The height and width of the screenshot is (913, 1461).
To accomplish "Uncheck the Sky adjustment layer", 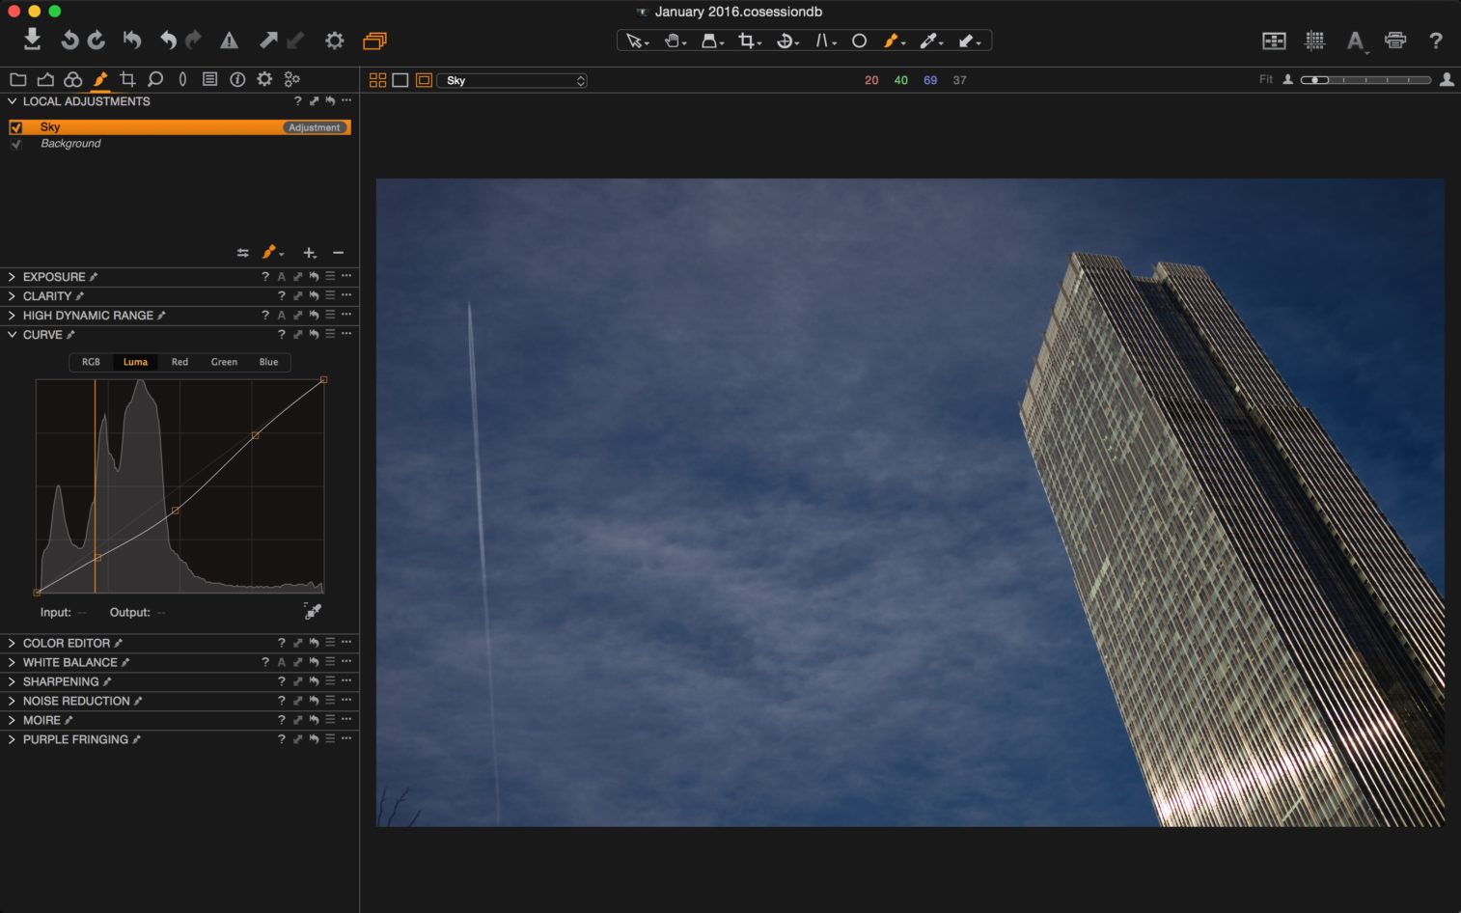I will [x=15, y=126].
